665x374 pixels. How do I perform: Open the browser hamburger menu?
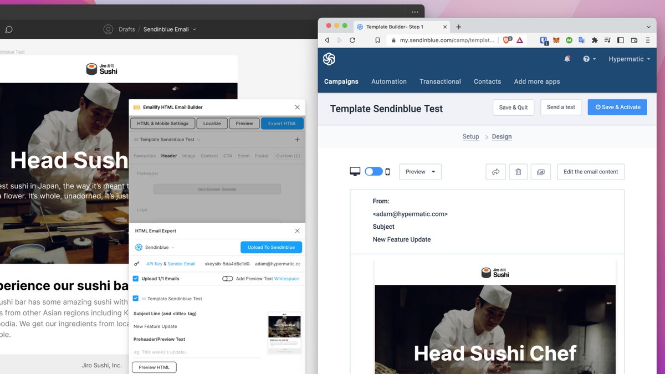(x=648, y=40)
